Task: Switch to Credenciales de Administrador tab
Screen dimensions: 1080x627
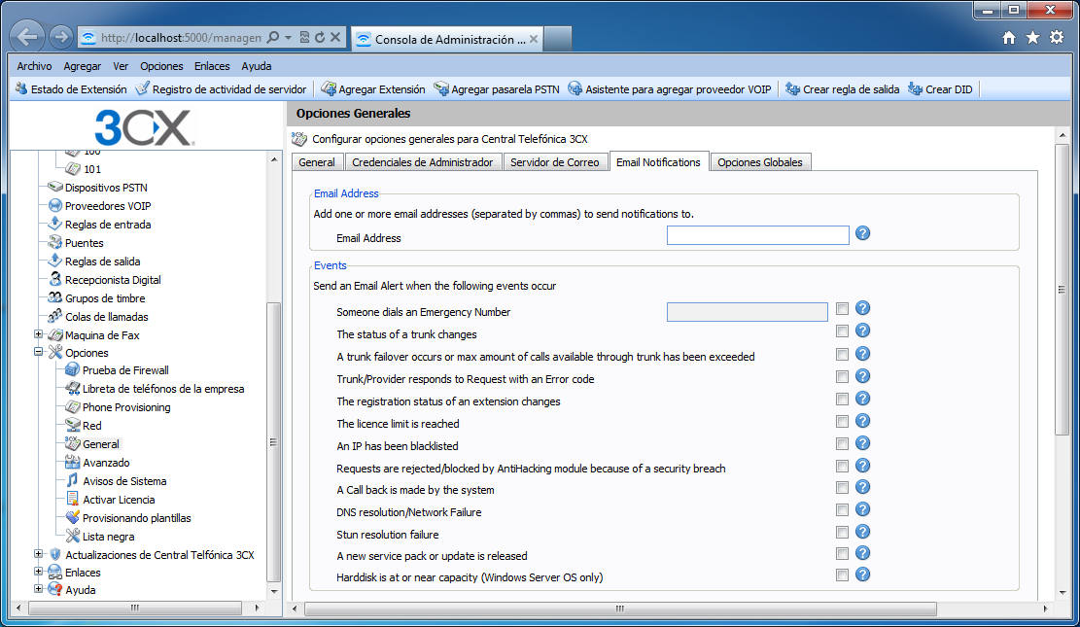Action: click(x=422, y=162)
